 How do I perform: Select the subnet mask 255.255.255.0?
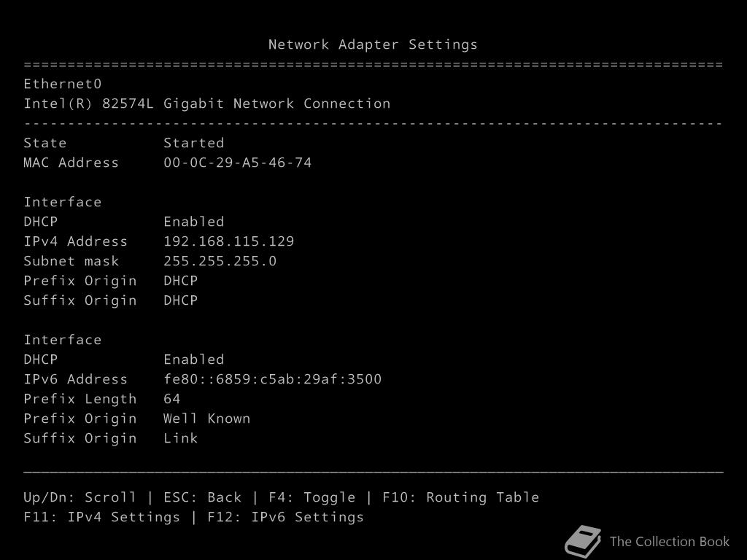click(x=220, y=261)
